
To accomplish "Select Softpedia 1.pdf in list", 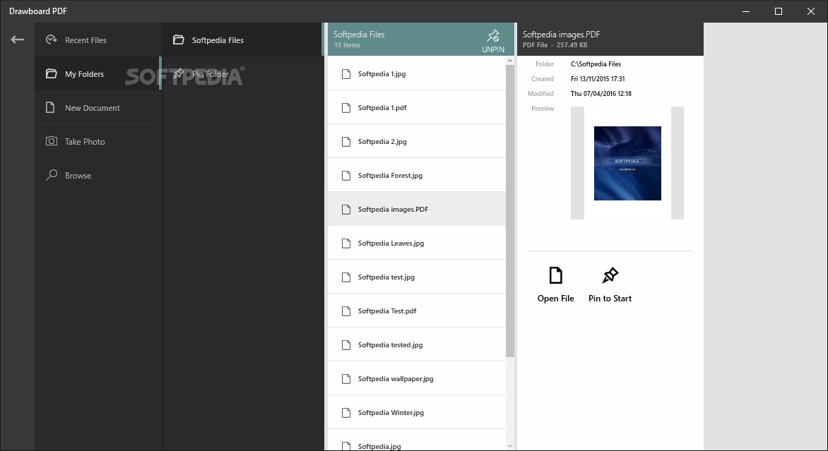I will click(x=417, y=107).
